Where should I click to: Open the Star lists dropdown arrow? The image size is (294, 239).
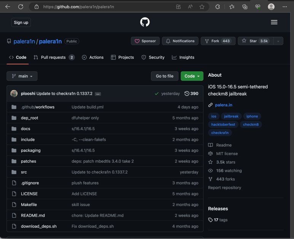278,41
